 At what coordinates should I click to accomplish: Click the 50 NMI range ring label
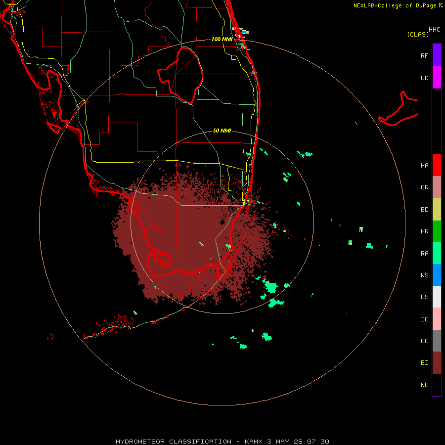222,131
